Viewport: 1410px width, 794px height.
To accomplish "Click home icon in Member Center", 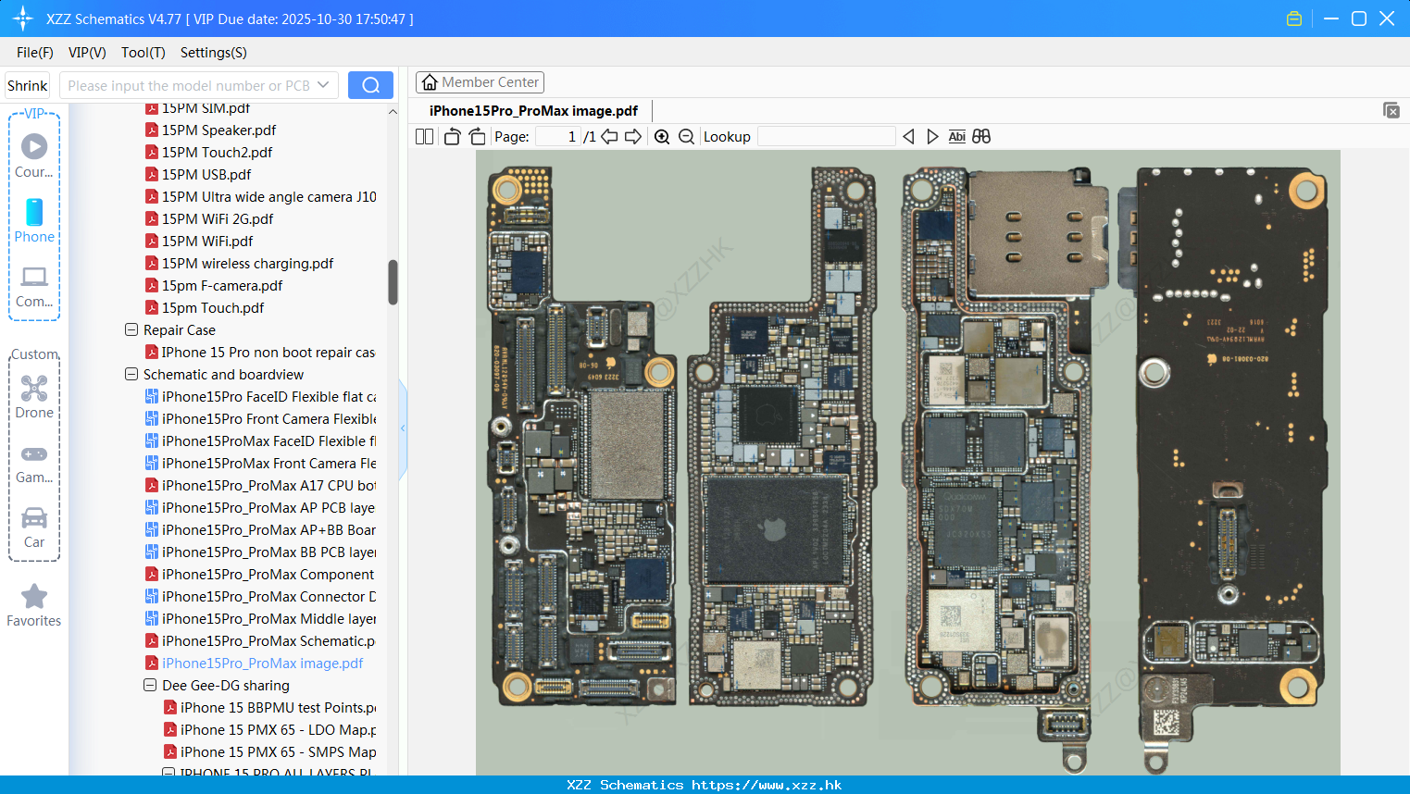I will click(x=430, y=82).
